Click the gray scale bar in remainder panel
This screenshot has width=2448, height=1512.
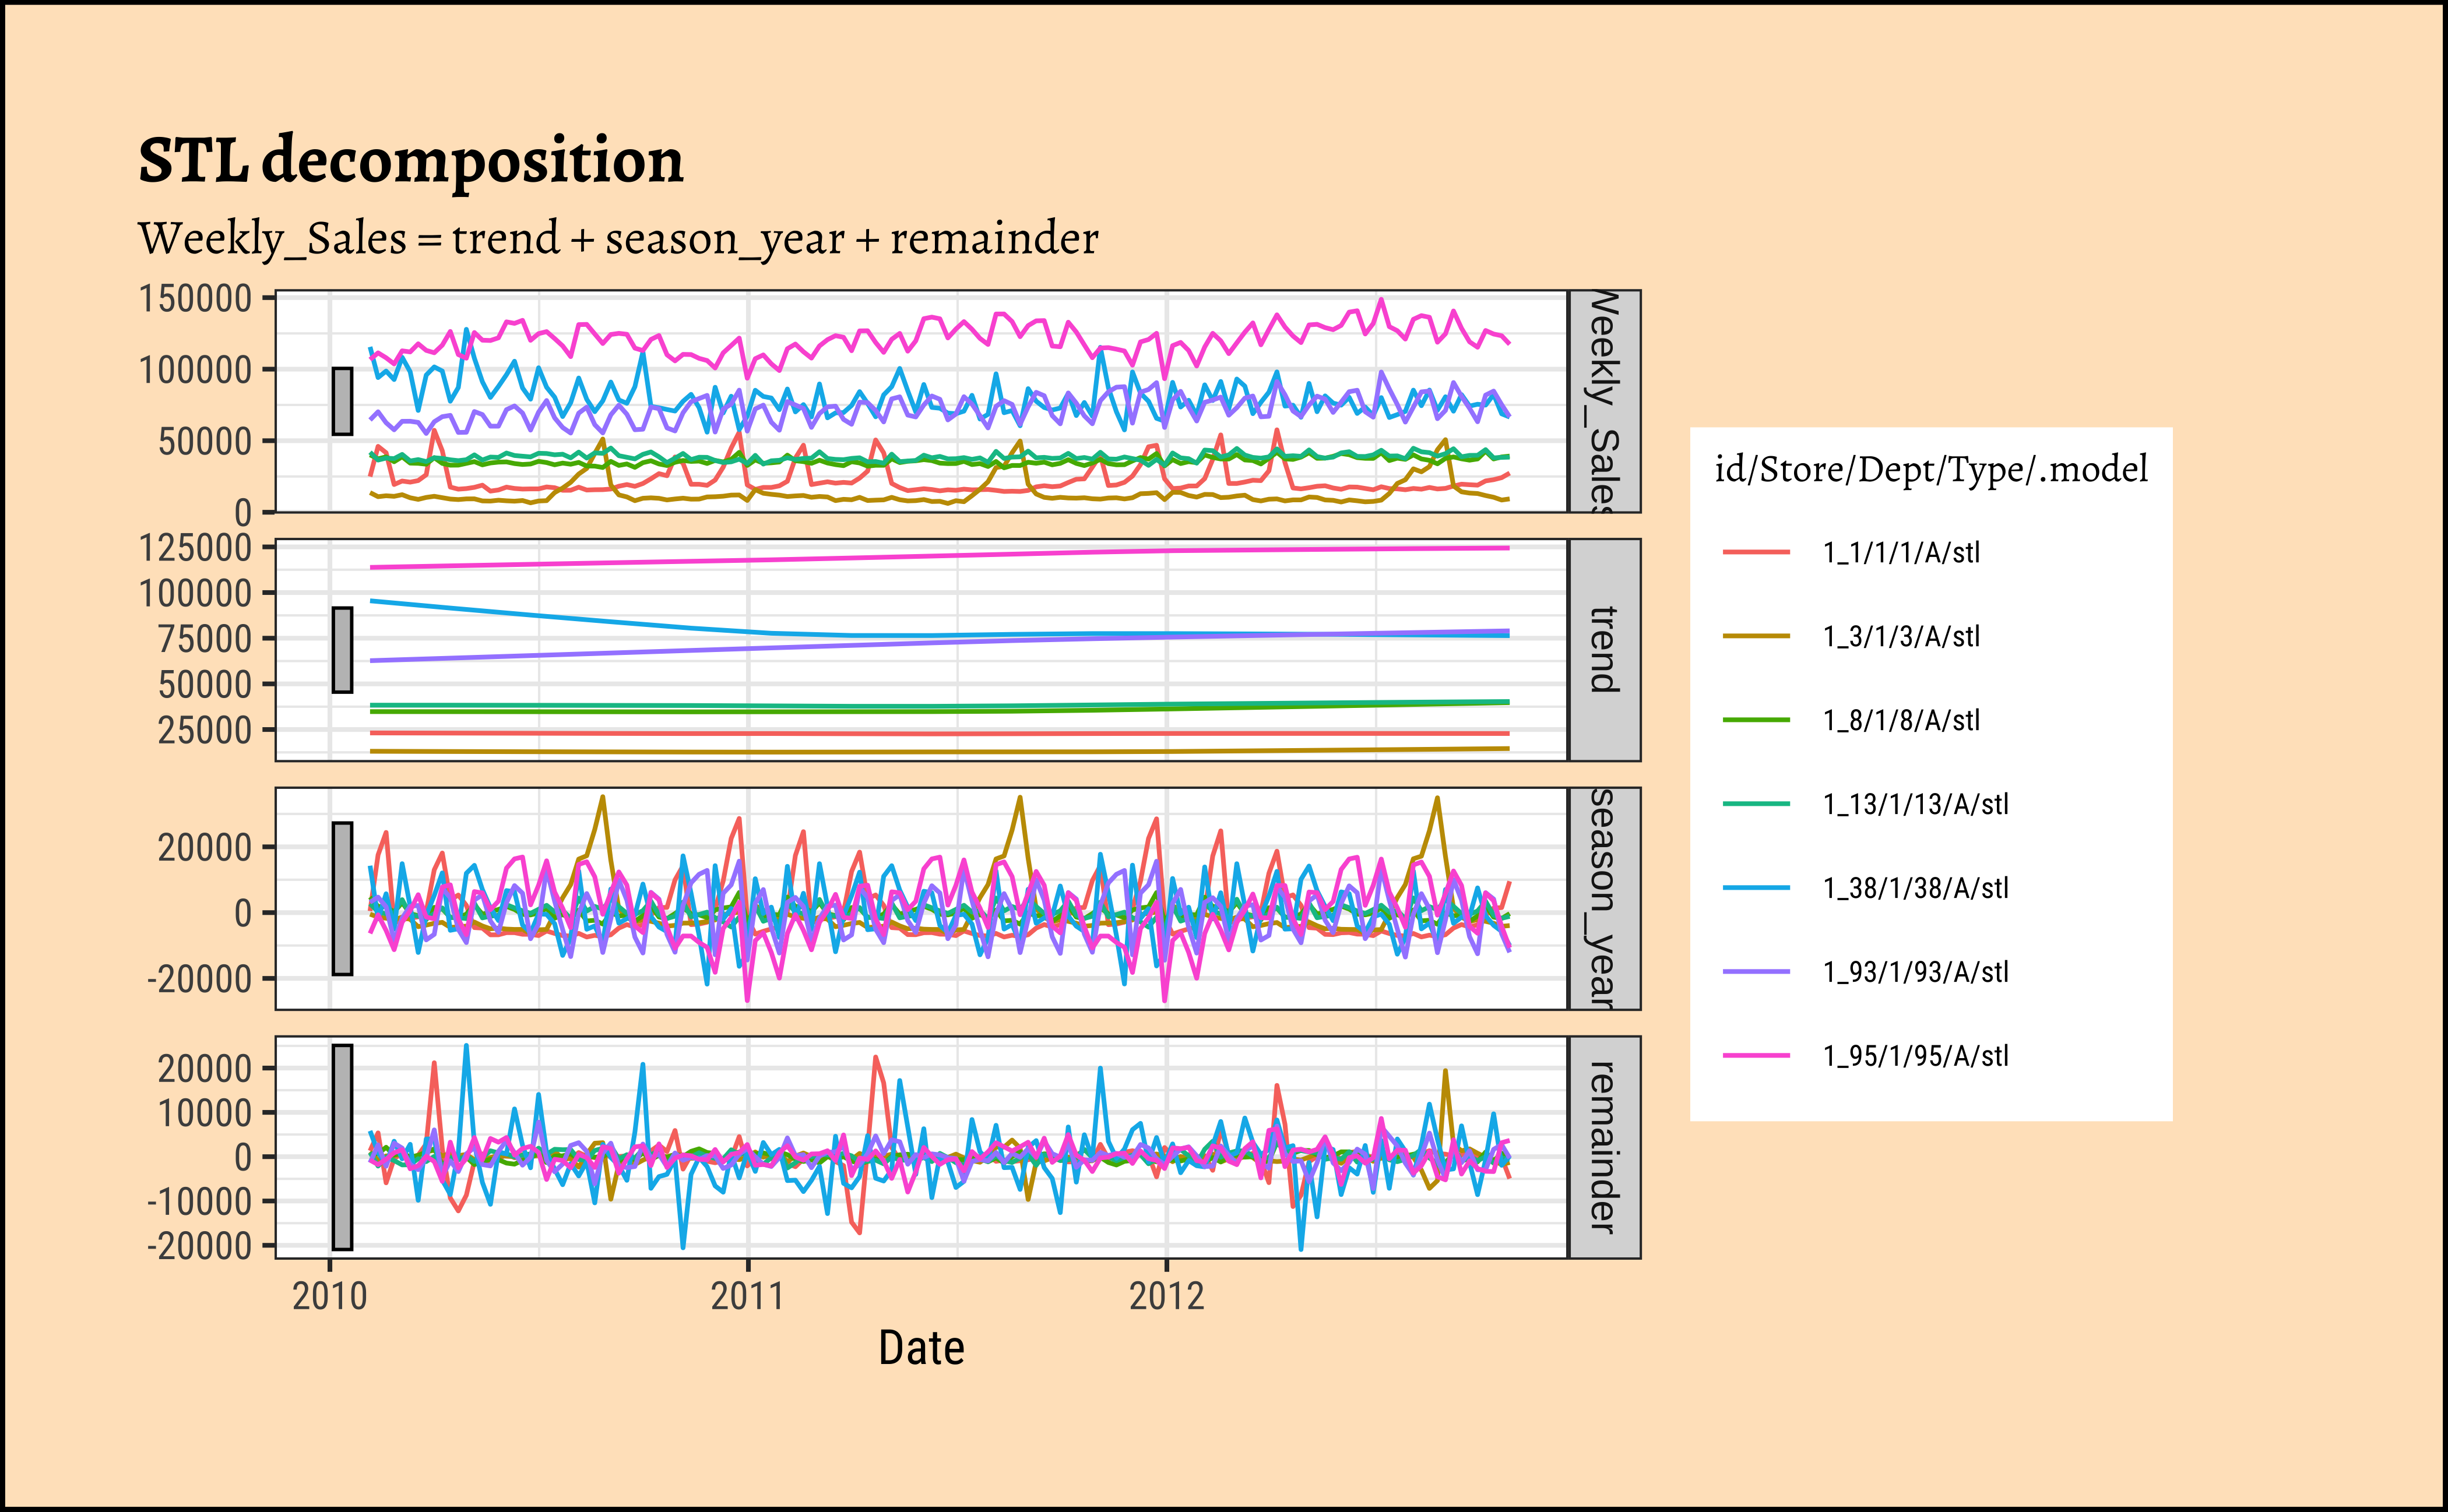342,1147
